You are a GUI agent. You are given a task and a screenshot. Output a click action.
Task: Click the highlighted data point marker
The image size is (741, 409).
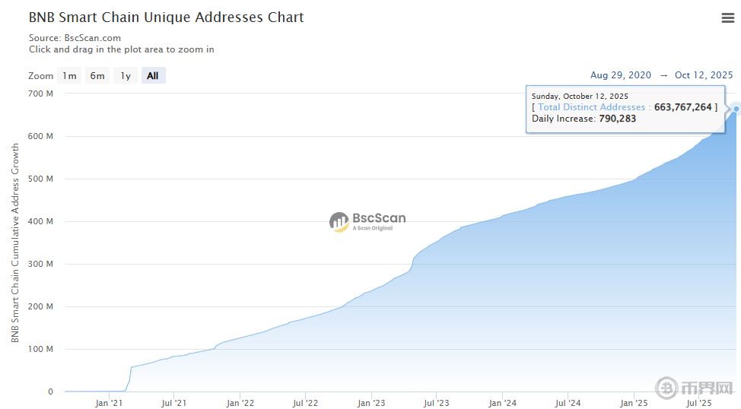click(736, 109)
